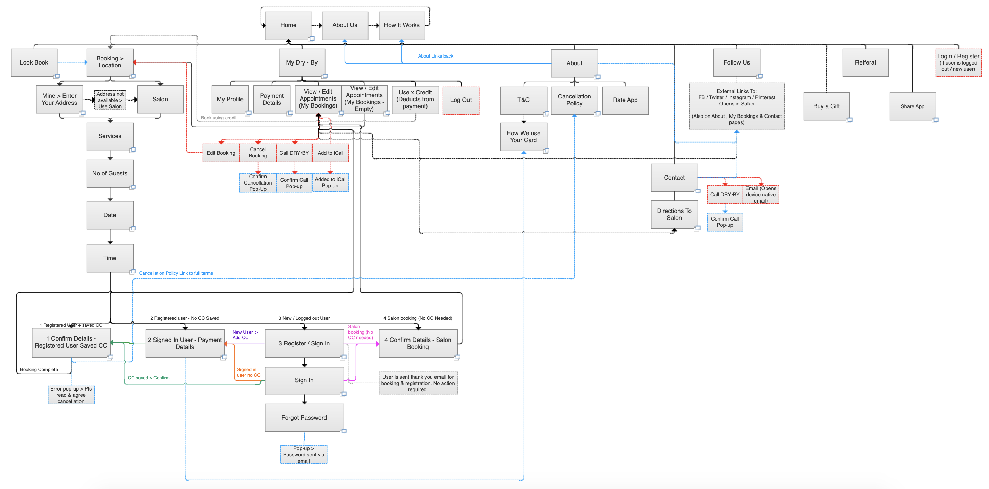
Task: Click the linked-page icon on Share App box
Action: (x=935, y=120)
